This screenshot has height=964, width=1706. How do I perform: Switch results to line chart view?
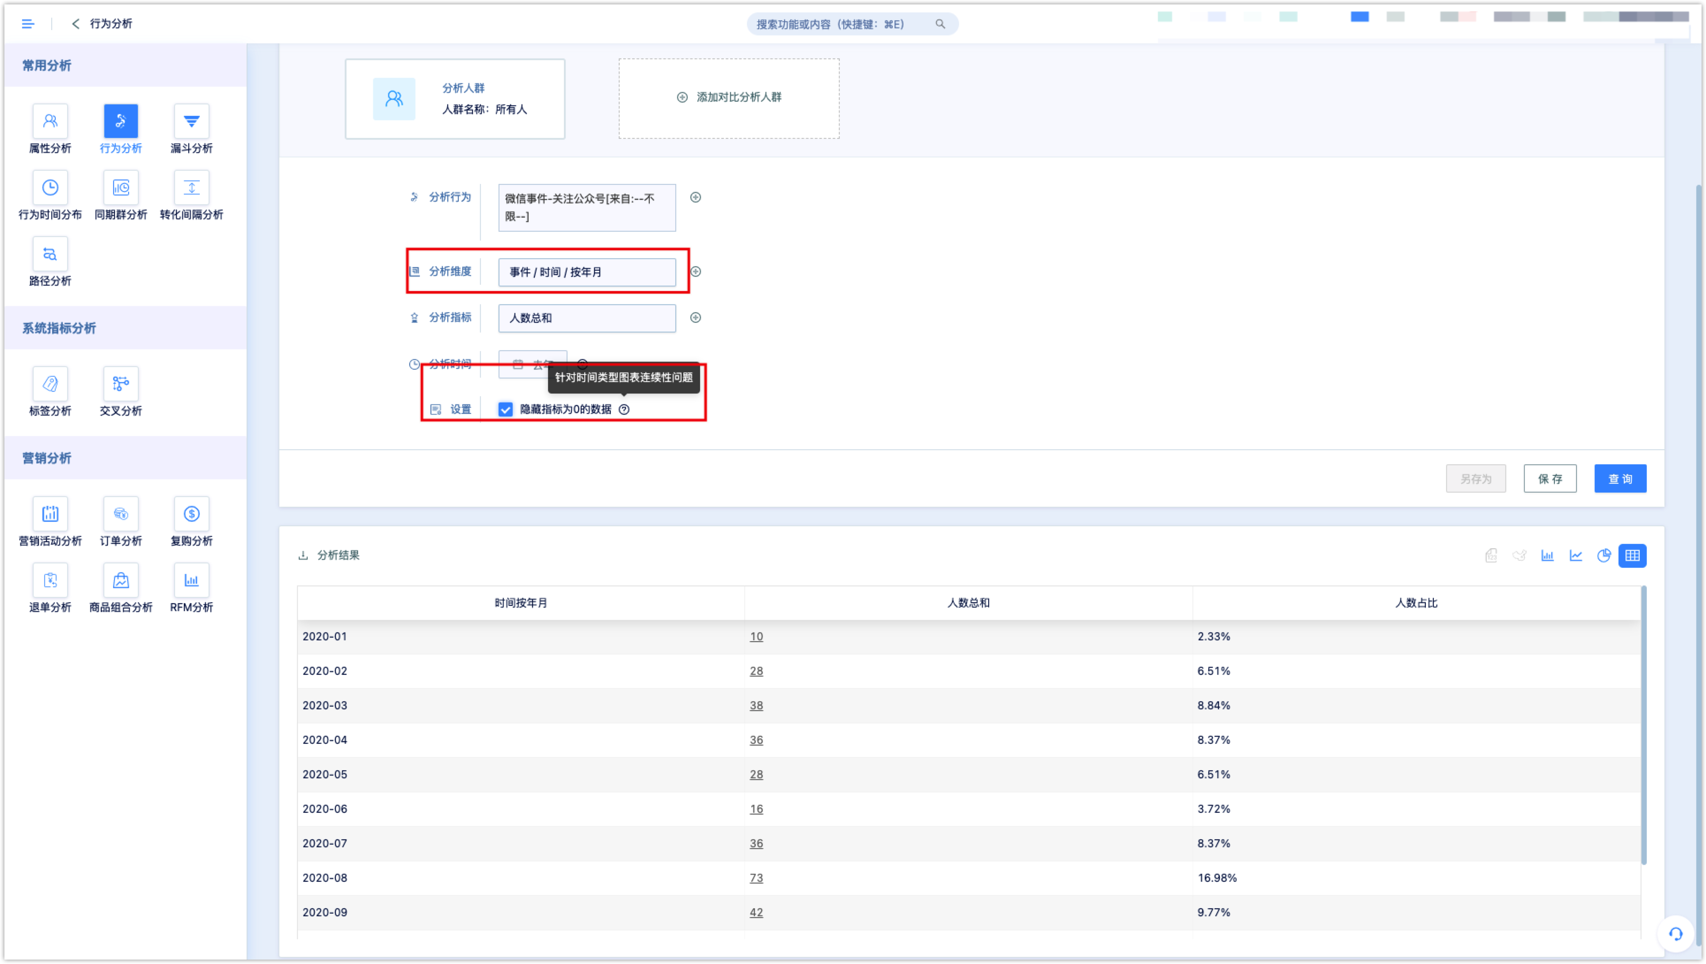[1576, 555]
